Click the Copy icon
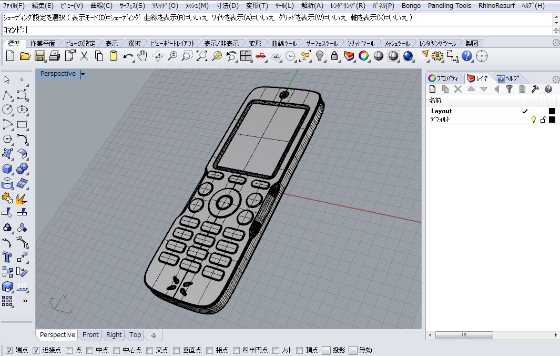The width and height of the screenshot is (560, 356). pos(99,56)
